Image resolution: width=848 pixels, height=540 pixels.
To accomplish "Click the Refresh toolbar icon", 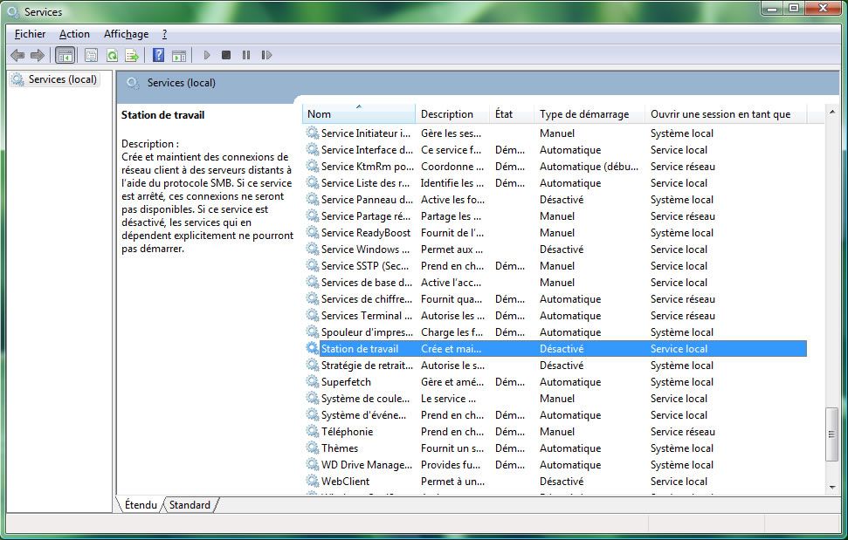I will click(112, 55).
